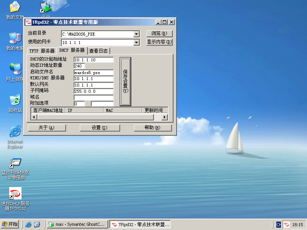Image resolution: width=307 pixels, height=230 pixels.
Task: Click Tftpd32 system tray icon
Action: click(286, 225)
